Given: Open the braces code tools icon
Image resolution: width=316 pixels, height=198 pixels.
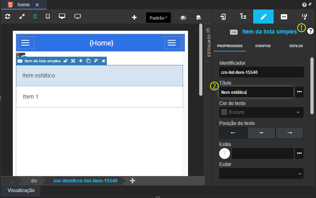Looking at the screenshot, I should (304, 16).
